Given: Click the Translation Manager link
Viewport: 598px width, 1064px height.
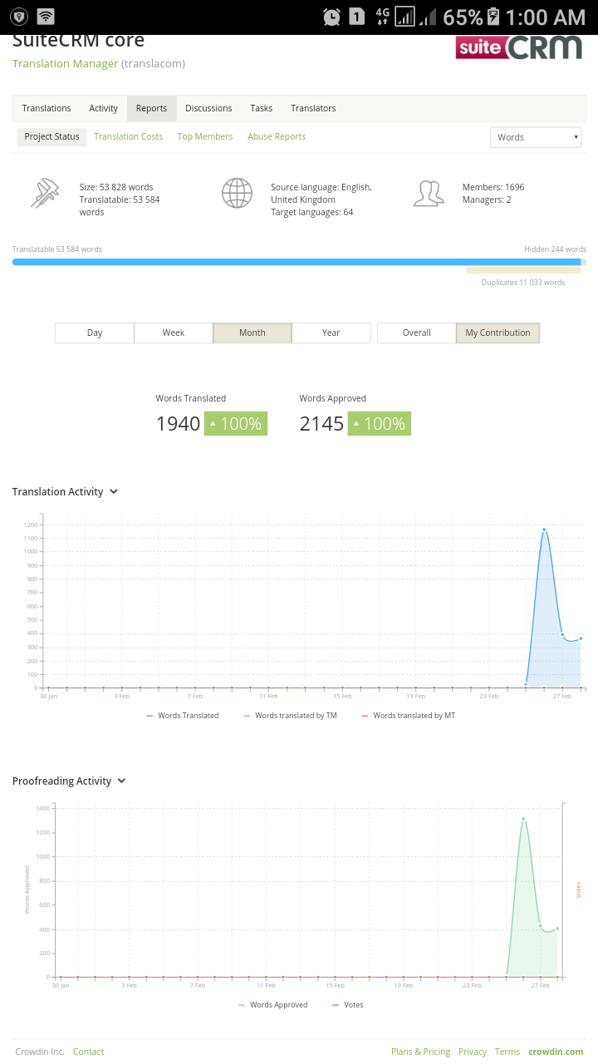Looking at the screenshot, I should pos(66,64).
